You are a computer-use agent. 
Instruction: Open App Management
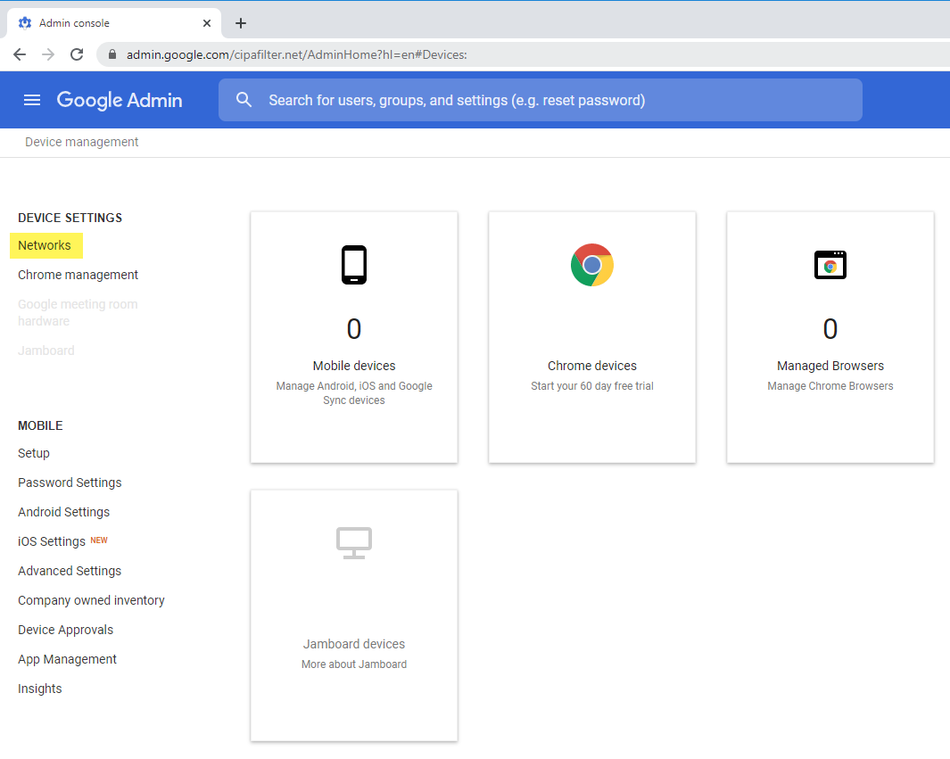pos(67,659)
